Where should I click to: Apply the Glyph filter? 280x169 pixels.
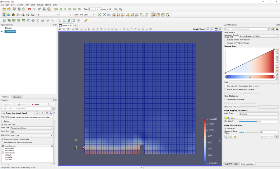33,21
